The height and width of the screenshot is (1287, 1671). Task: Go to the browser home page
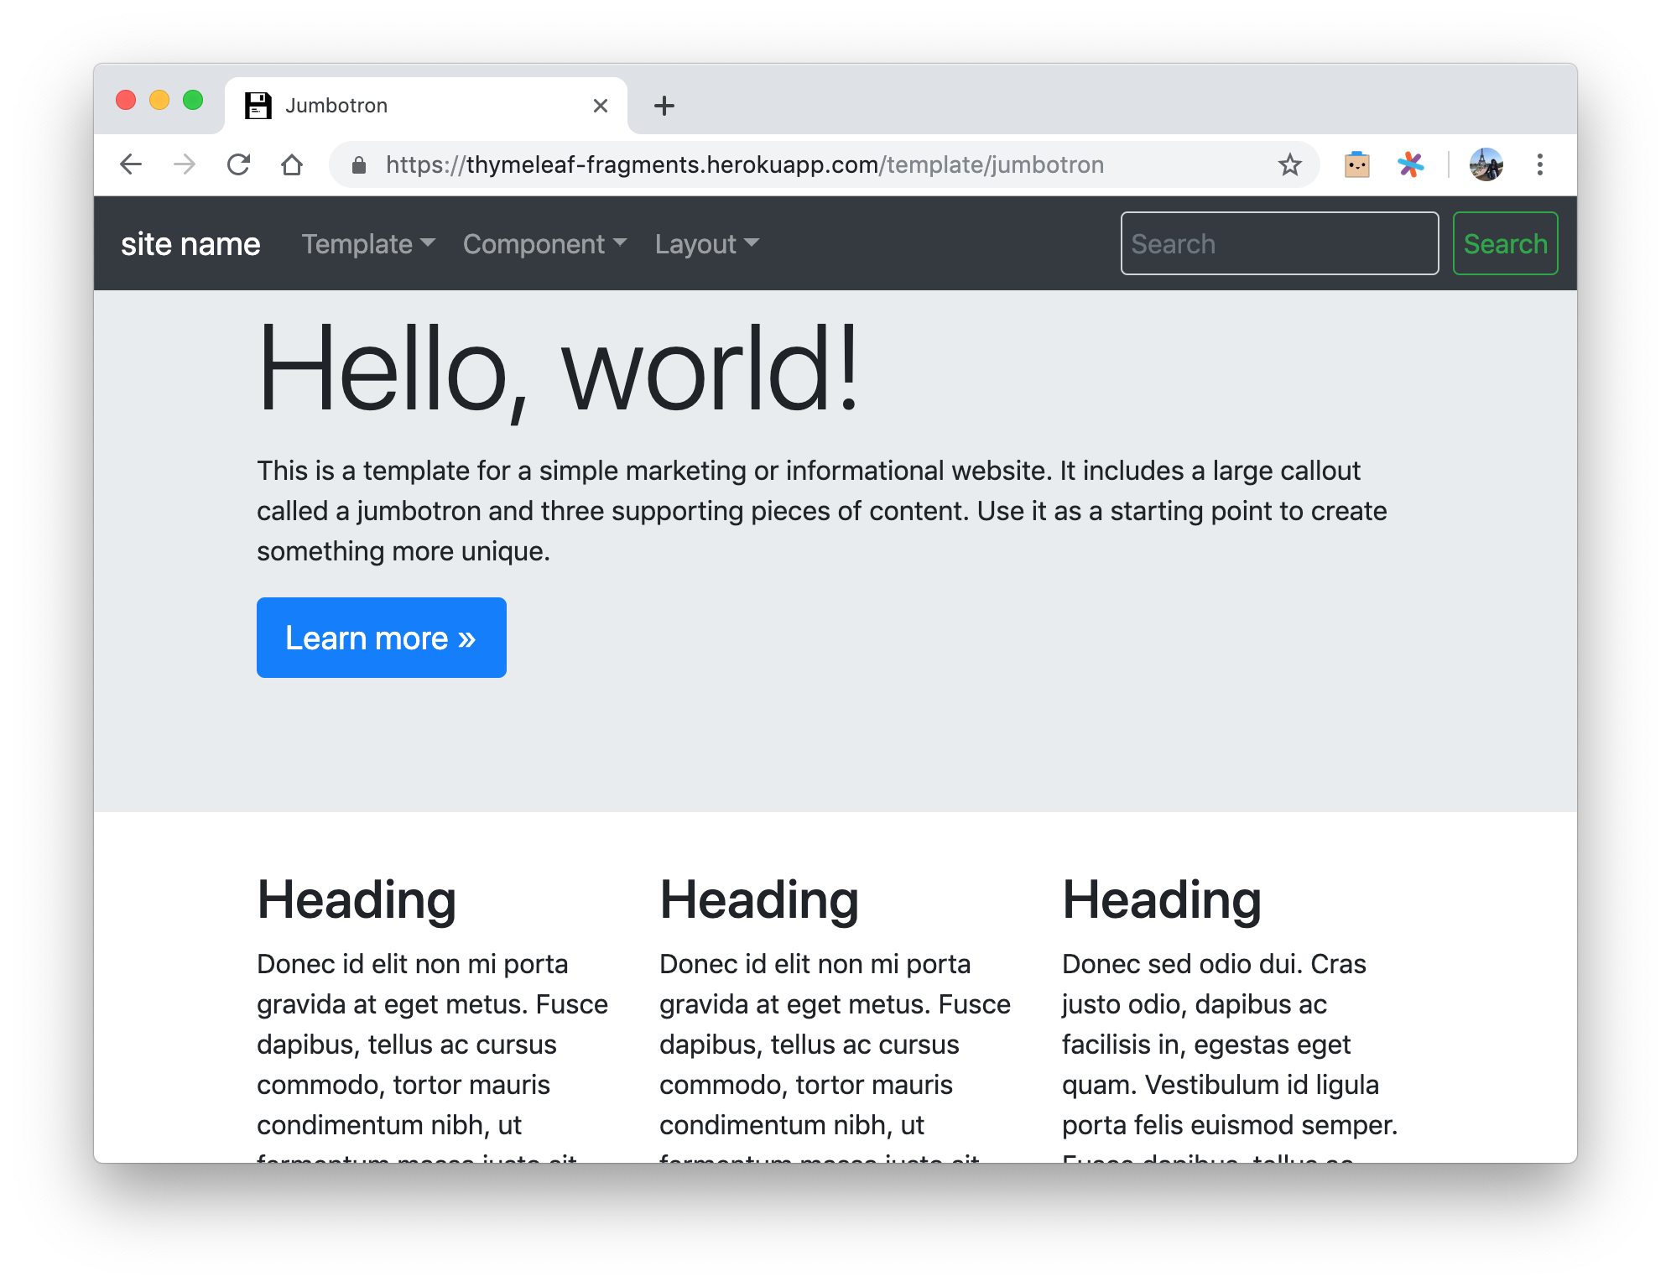pyautogui.click(x=292, y=164)
